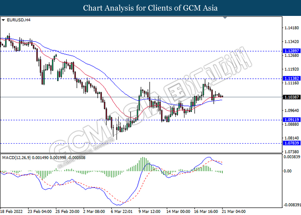The width and height of the screenshot is (301, 215).
Task: Select the 1.11382 price level label
Action: (x=292, y=78)
